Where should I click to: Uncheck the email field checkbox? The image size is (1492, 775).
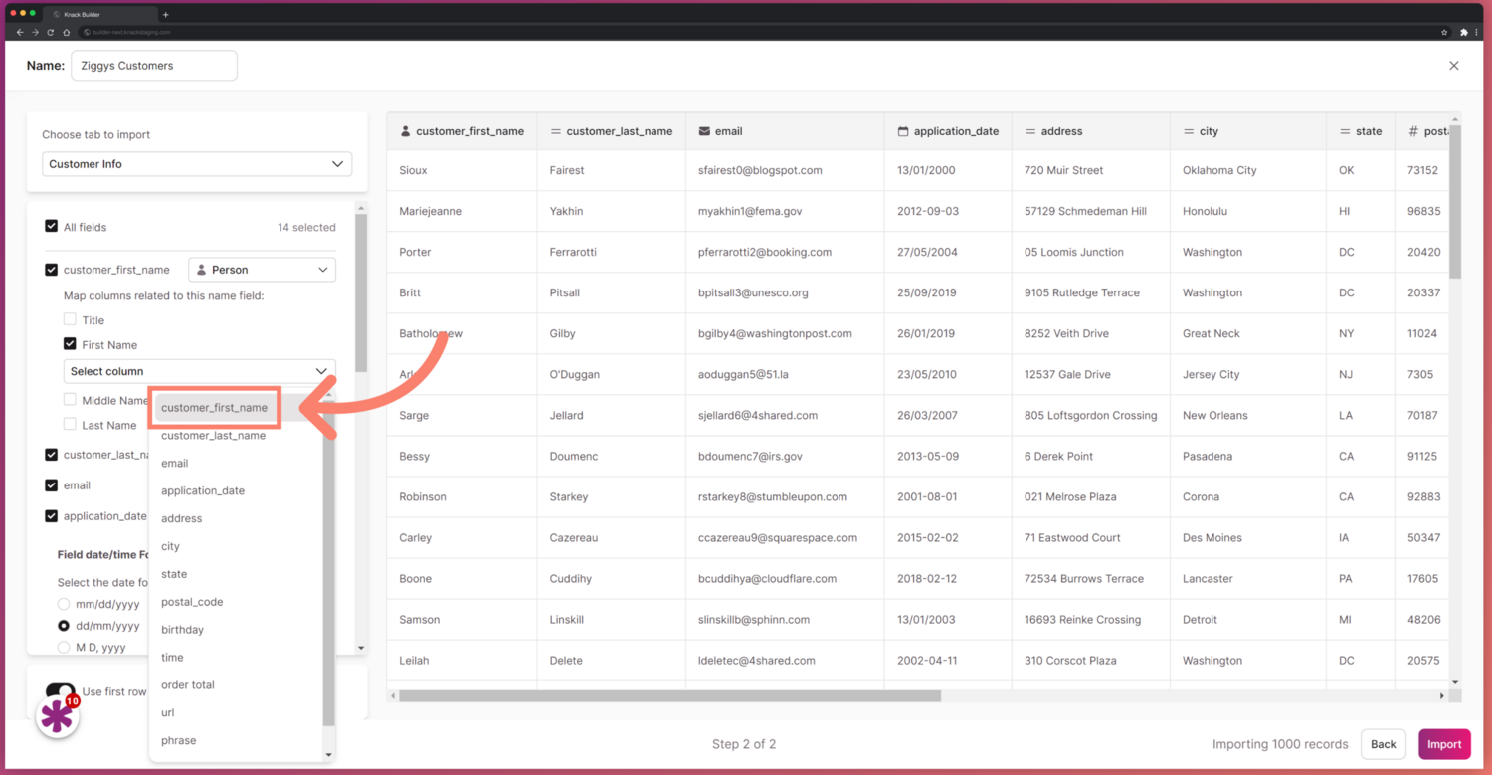52,485
